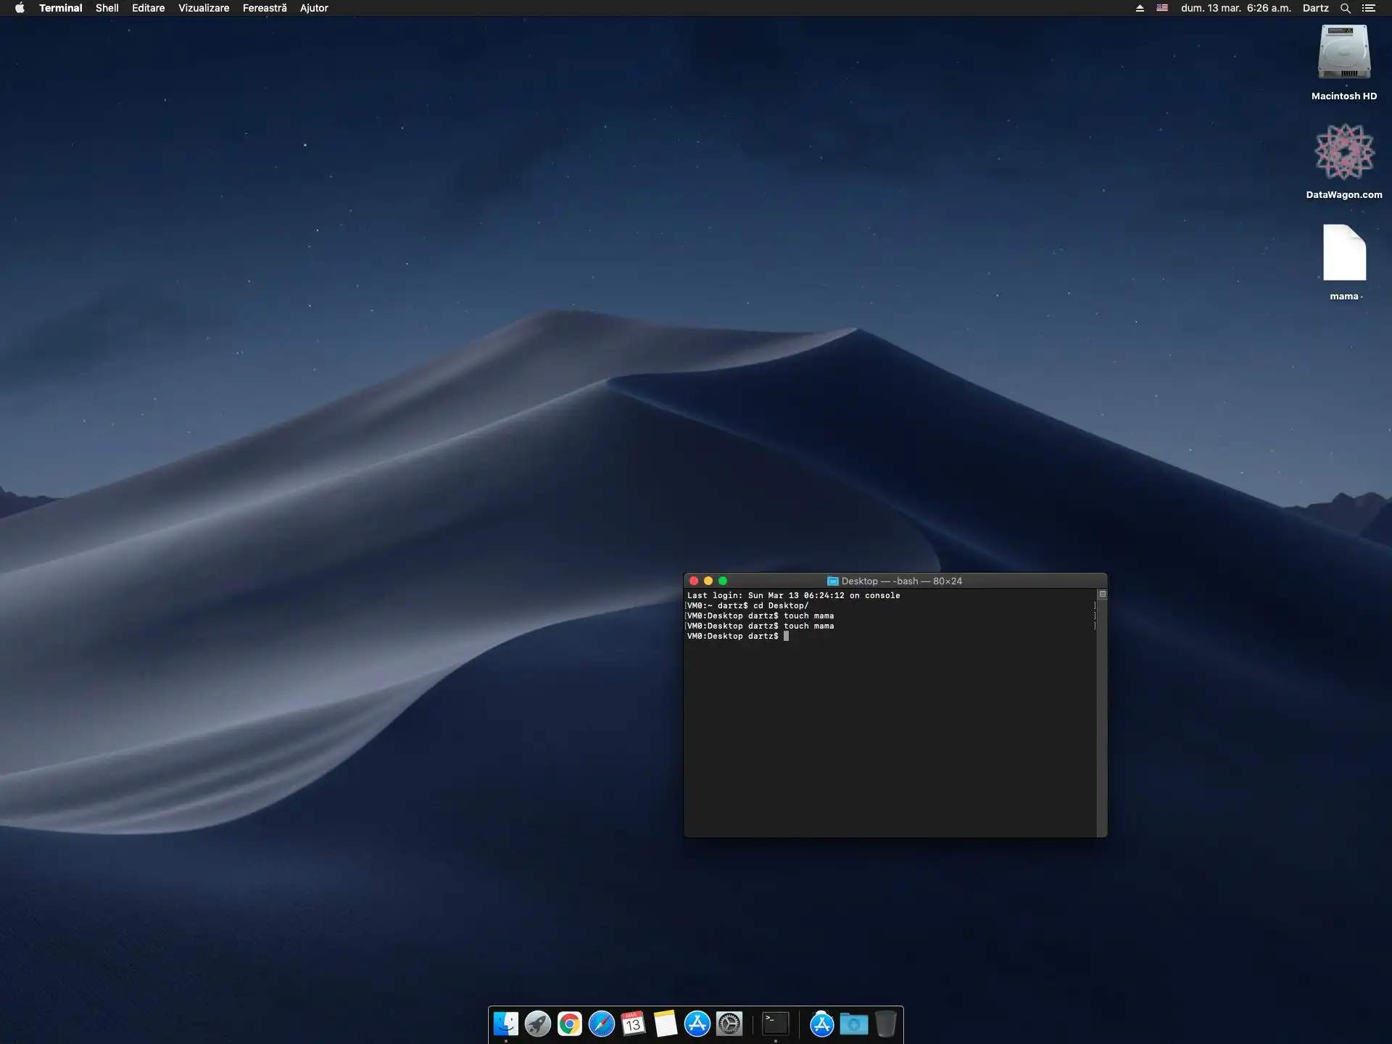Open Notes app in the dock
Image resolution: width=1392 pixels, height=1044 pixels.
pos(666,1024)
